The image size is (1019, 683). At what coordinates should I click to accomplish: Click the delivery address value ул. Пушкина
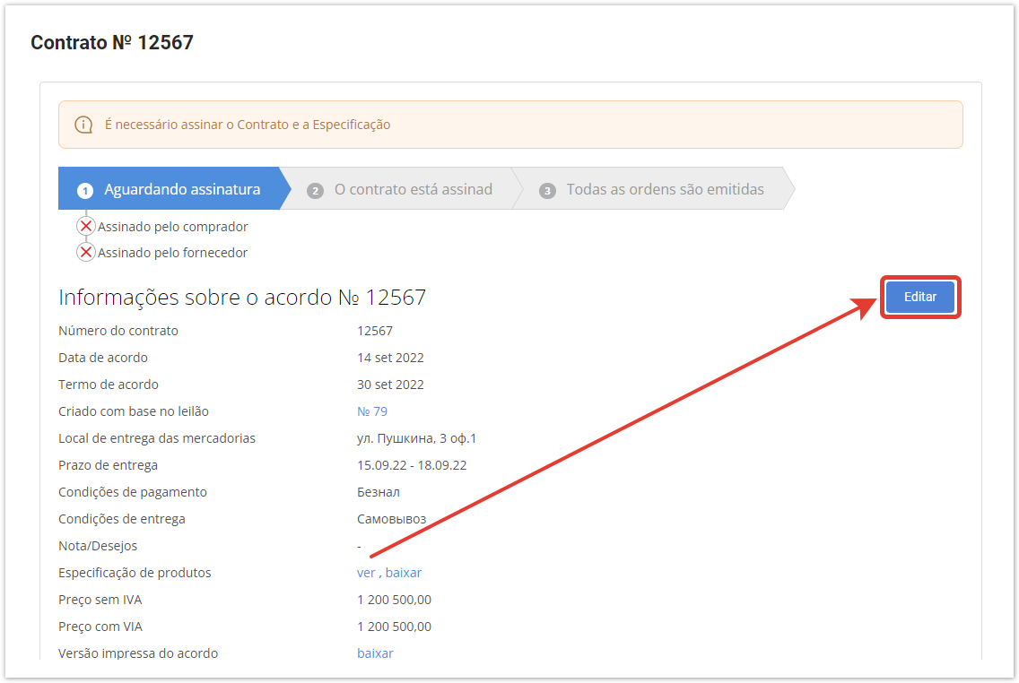(416, 438)
